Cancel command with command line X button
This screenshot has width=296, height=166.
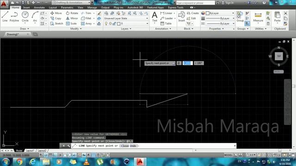(x=64, y=146)
